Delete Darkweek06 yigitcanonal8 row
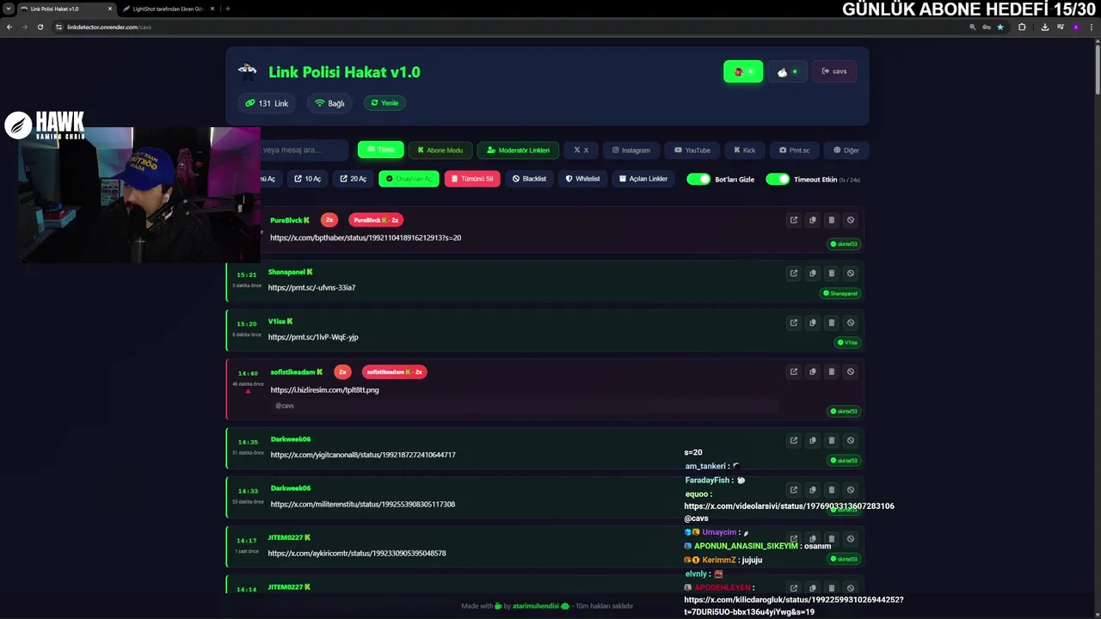This screenshot has width=1101, height=619. point(831,440)
